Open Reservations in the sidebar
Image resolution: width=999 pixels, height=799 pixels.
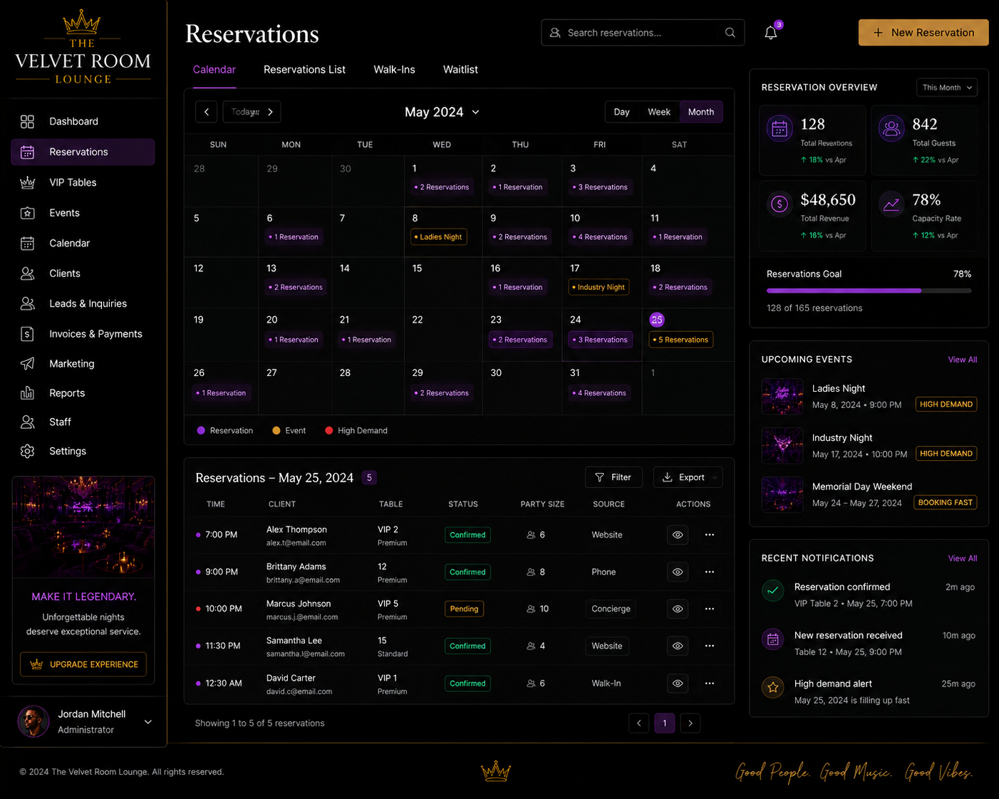(x=83, y=152)
